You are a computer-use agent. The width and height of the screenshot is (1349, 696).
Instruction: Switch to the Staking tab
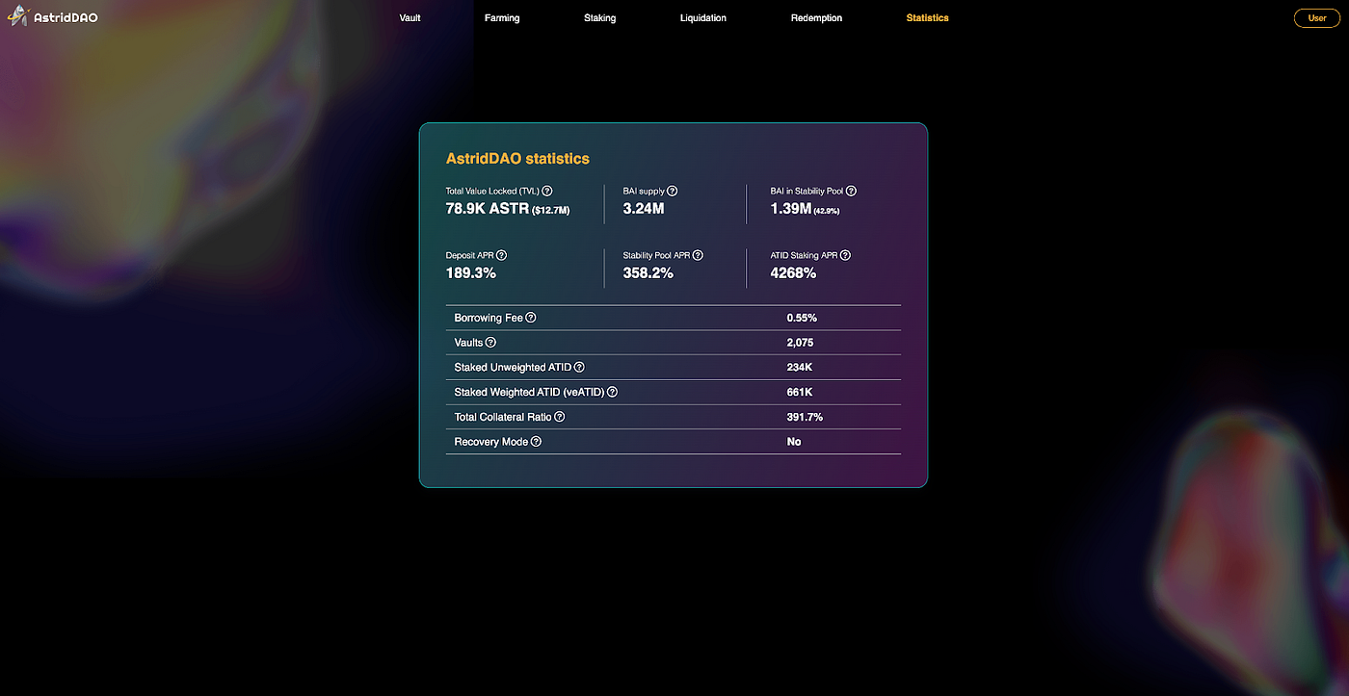coord(599,18)
